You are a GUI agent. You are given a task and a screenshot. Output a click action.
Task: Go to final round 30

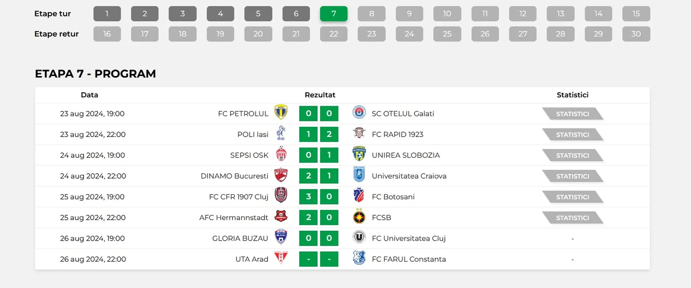(x=636, y=34)
